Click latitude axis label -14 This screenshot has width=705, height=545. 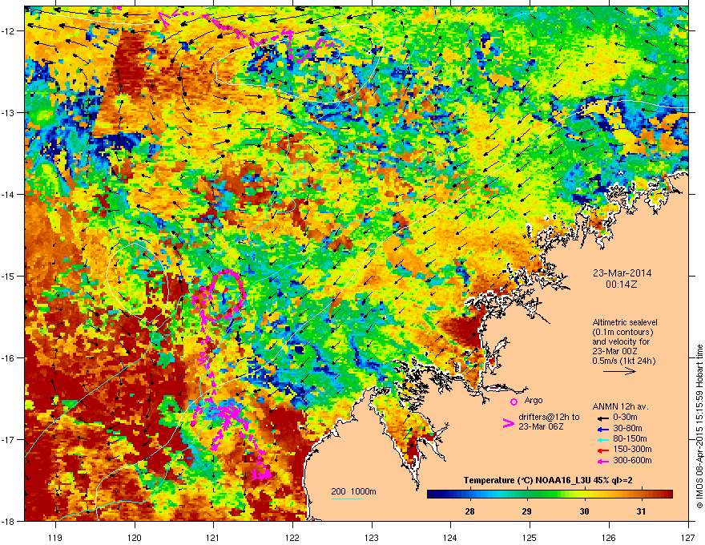8,194
